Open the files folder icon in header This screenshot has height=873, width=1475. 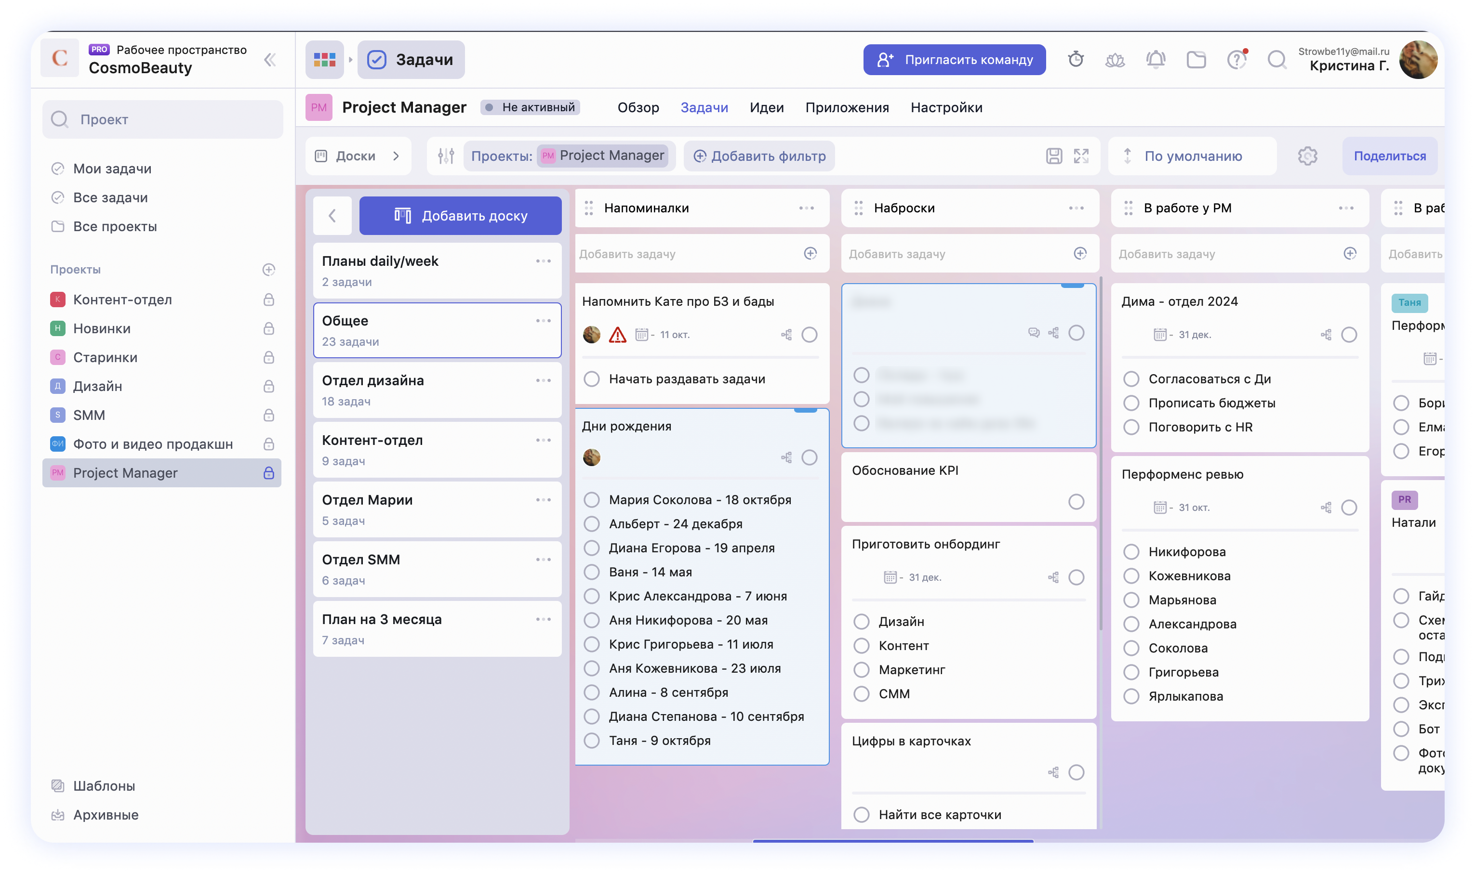point(1196,59)
